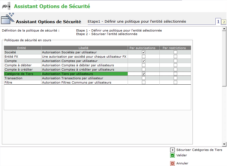Switch to step 1 tab
The image size is (227, 166).
218,22
